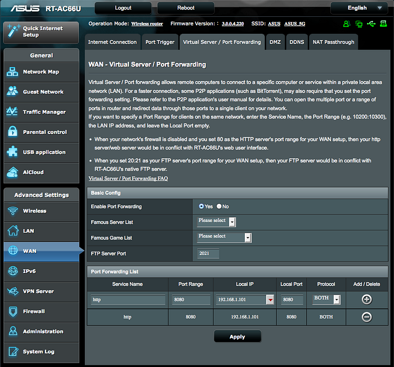The image size is (394, 367).
Task: Click the add entry plus icon
Action: (366, 299)
